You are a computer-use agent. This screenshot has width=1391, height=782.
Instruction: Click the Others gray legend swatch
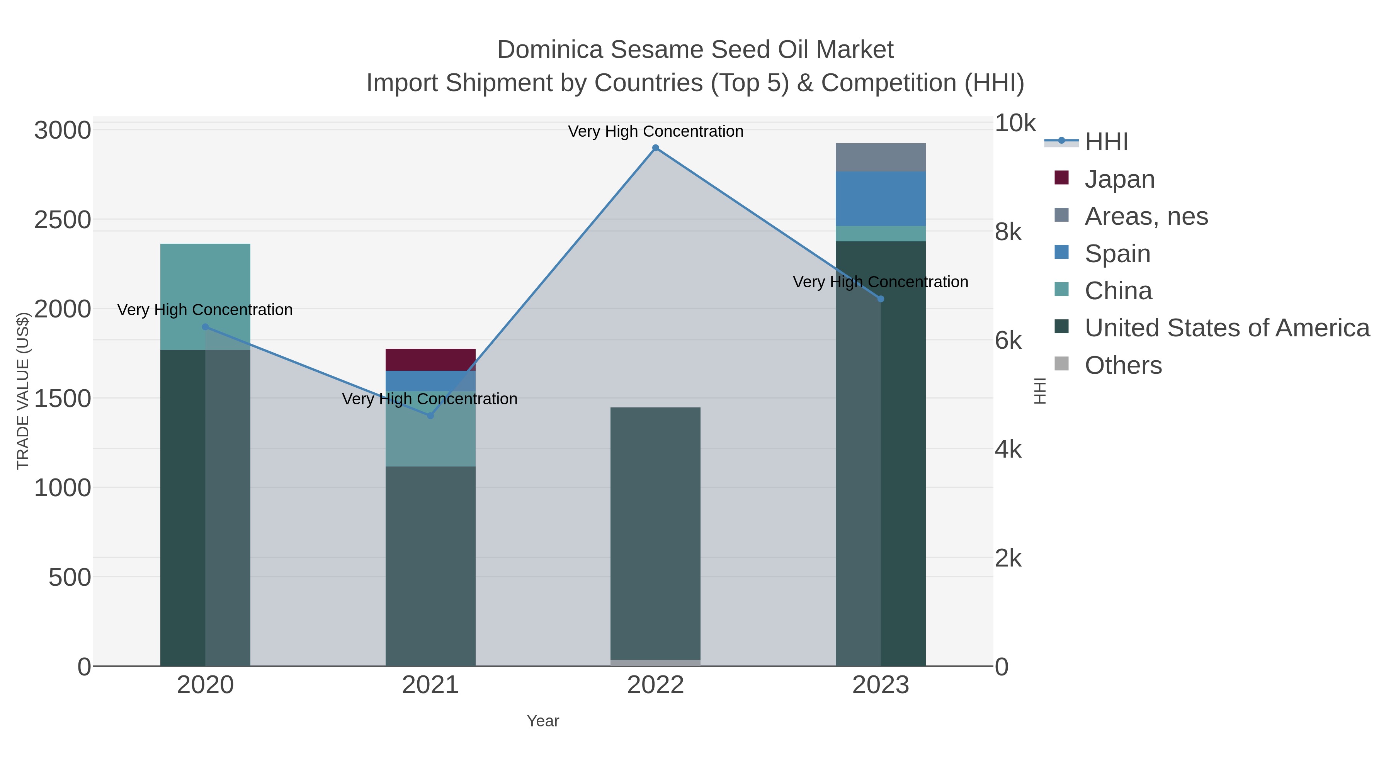click(1062, 364)
